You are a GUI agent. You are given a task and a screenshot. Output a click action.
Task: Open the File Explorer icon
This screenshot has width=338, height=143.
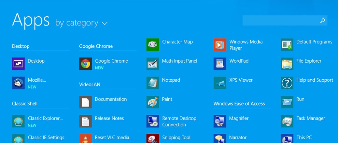pyautogui.click(x=287, y=64)
